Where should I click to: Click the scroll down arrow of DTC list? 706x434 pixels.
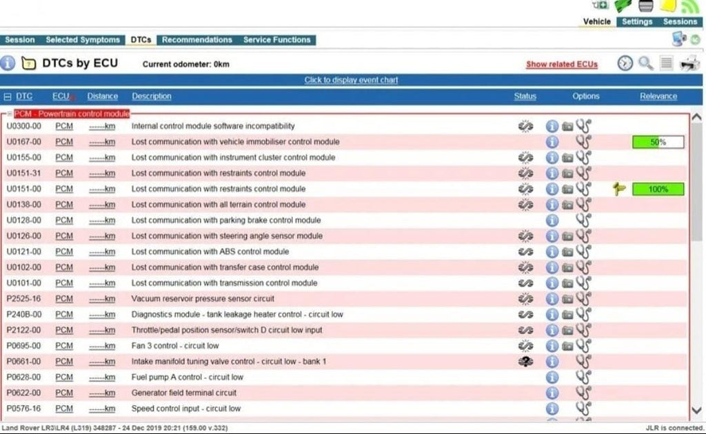pyautogui.click(x=696, y=410)
